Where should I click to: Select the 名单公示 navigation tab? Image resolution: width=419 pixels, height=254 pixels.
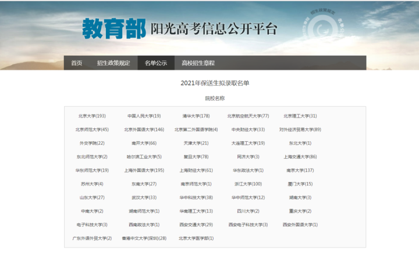pyautogui.click(x=156, y=63)
